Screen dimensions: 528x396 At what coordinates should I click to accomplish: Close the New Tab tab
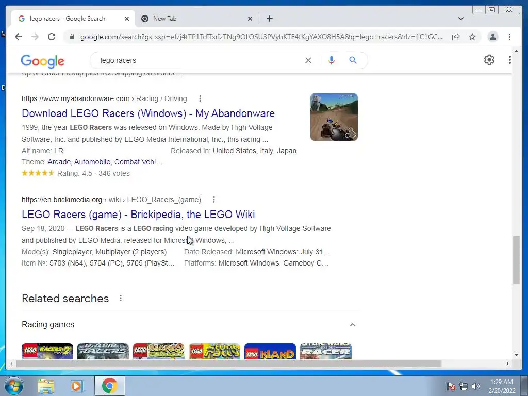[250, 19]
